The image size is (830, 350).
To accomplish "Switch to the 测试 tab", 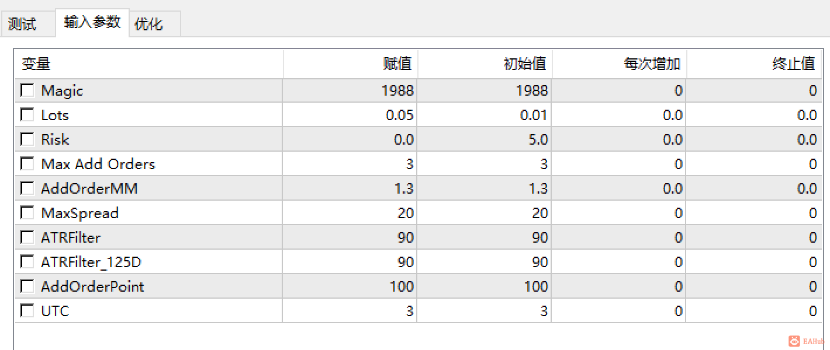I will click(23, 24).
